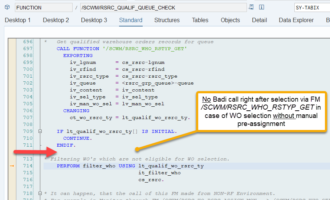Switch to the Desktop 3 tab
Screen dimensions: 330x200
tap(94, 20)
